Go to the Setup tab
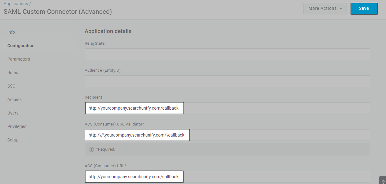386x184 pixels. tap(13, 140)
